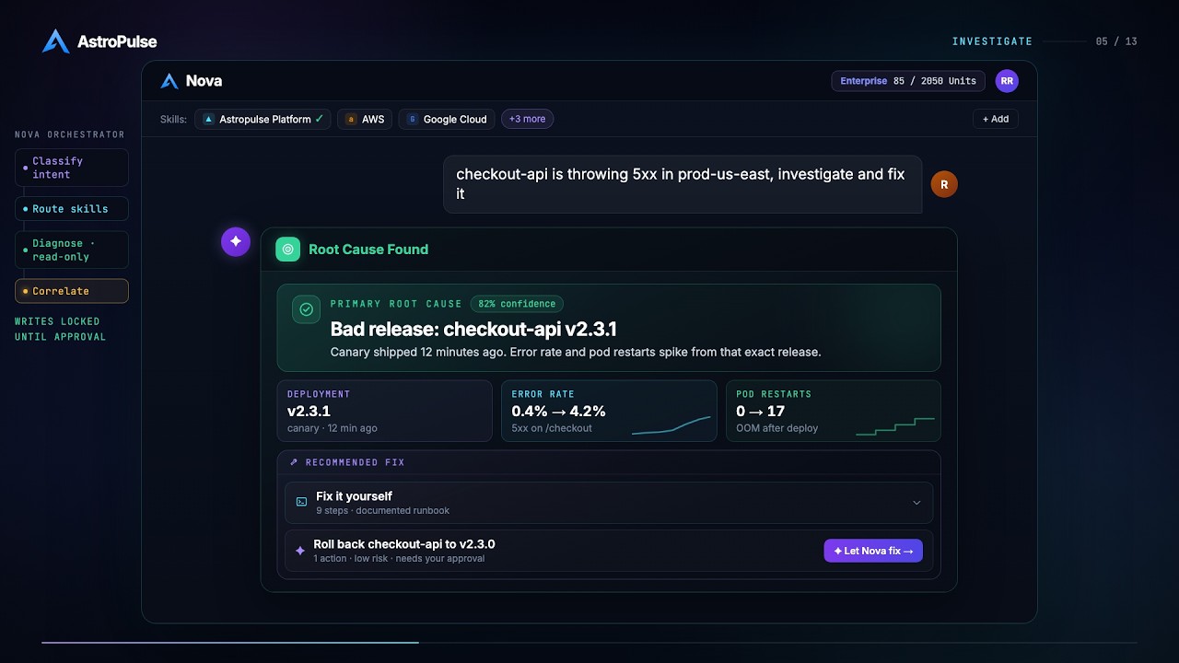Open the Enterprise units badge
The height and width of the screenshot is (663, 1179).
908,81
